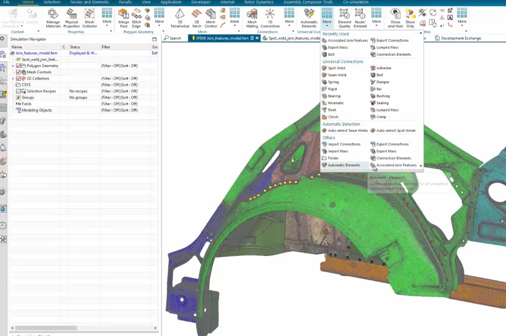
Task: Expand the Polygon Geometry tree node
Action: point(13,66)
